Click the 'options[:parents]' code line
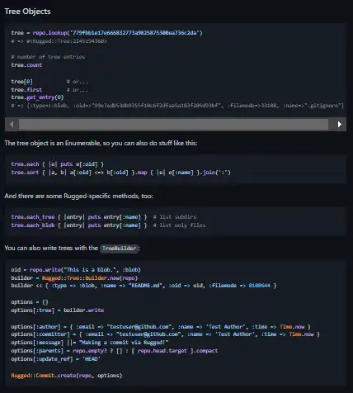Viewport: 353px width, 393px height. pos(115,351)
